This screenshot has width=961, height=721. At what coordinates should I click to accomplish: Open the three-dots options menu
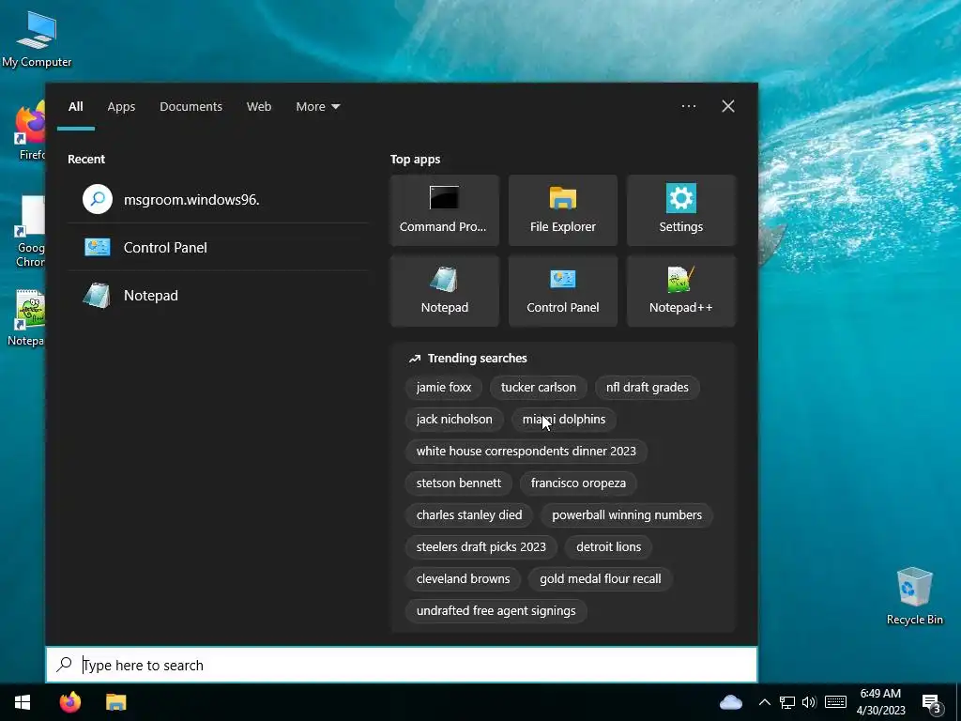[688, 106]
